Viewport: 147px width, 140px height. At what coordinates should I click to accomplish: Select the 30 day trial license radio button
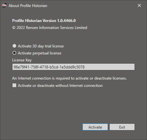[x=14, y=46]
